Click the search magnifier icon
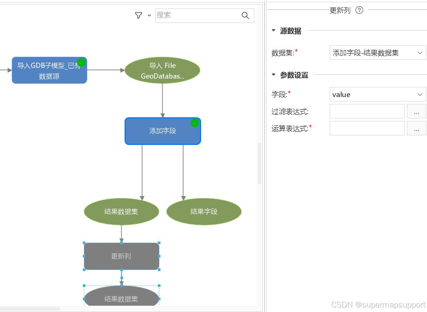This screenshot has width=427, height=312. click(x=245, y=15)
